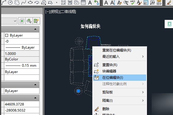Select the Spline tool
Viewport: 173px width, 115px height.
(x=24, y=3)
